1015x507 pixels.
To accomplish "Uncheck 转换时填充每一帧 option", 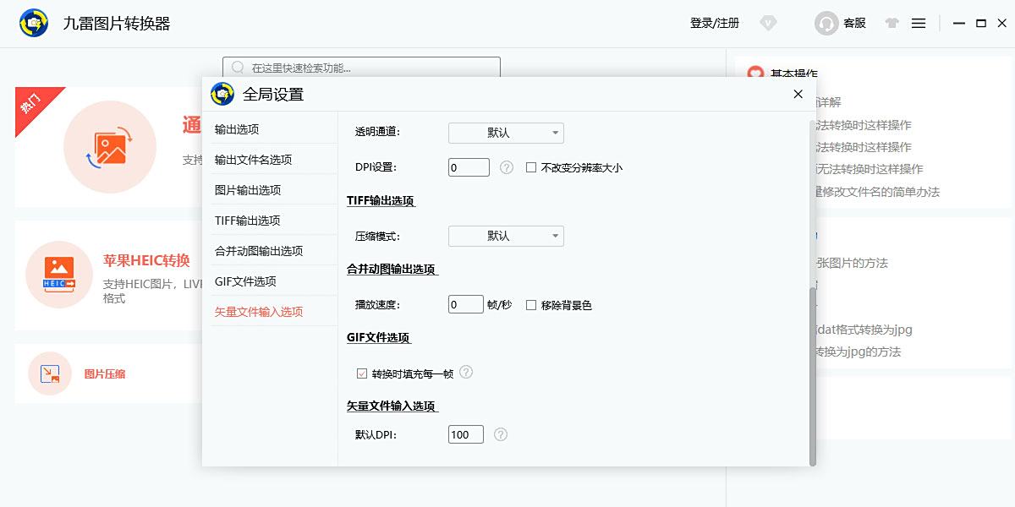I will 362,373.
